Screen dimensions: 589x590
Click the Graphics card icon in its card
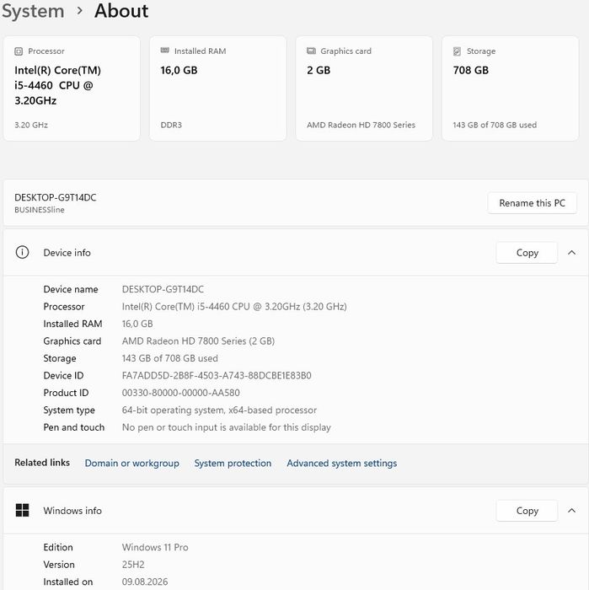click(x=311, y=51)
